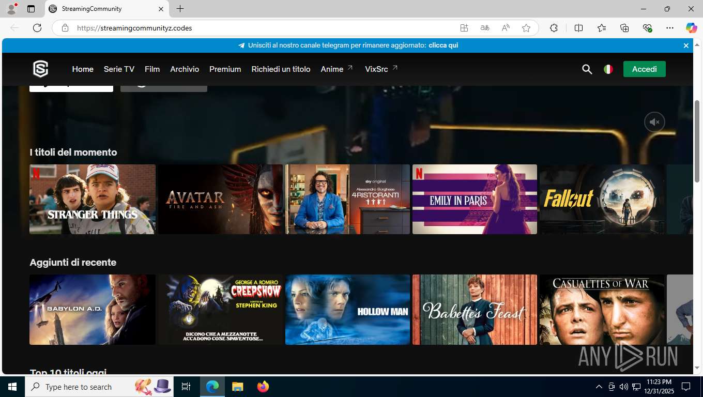Open the Emily in Paris thumbnail
703x397 pixels.
tap(475, 199)
